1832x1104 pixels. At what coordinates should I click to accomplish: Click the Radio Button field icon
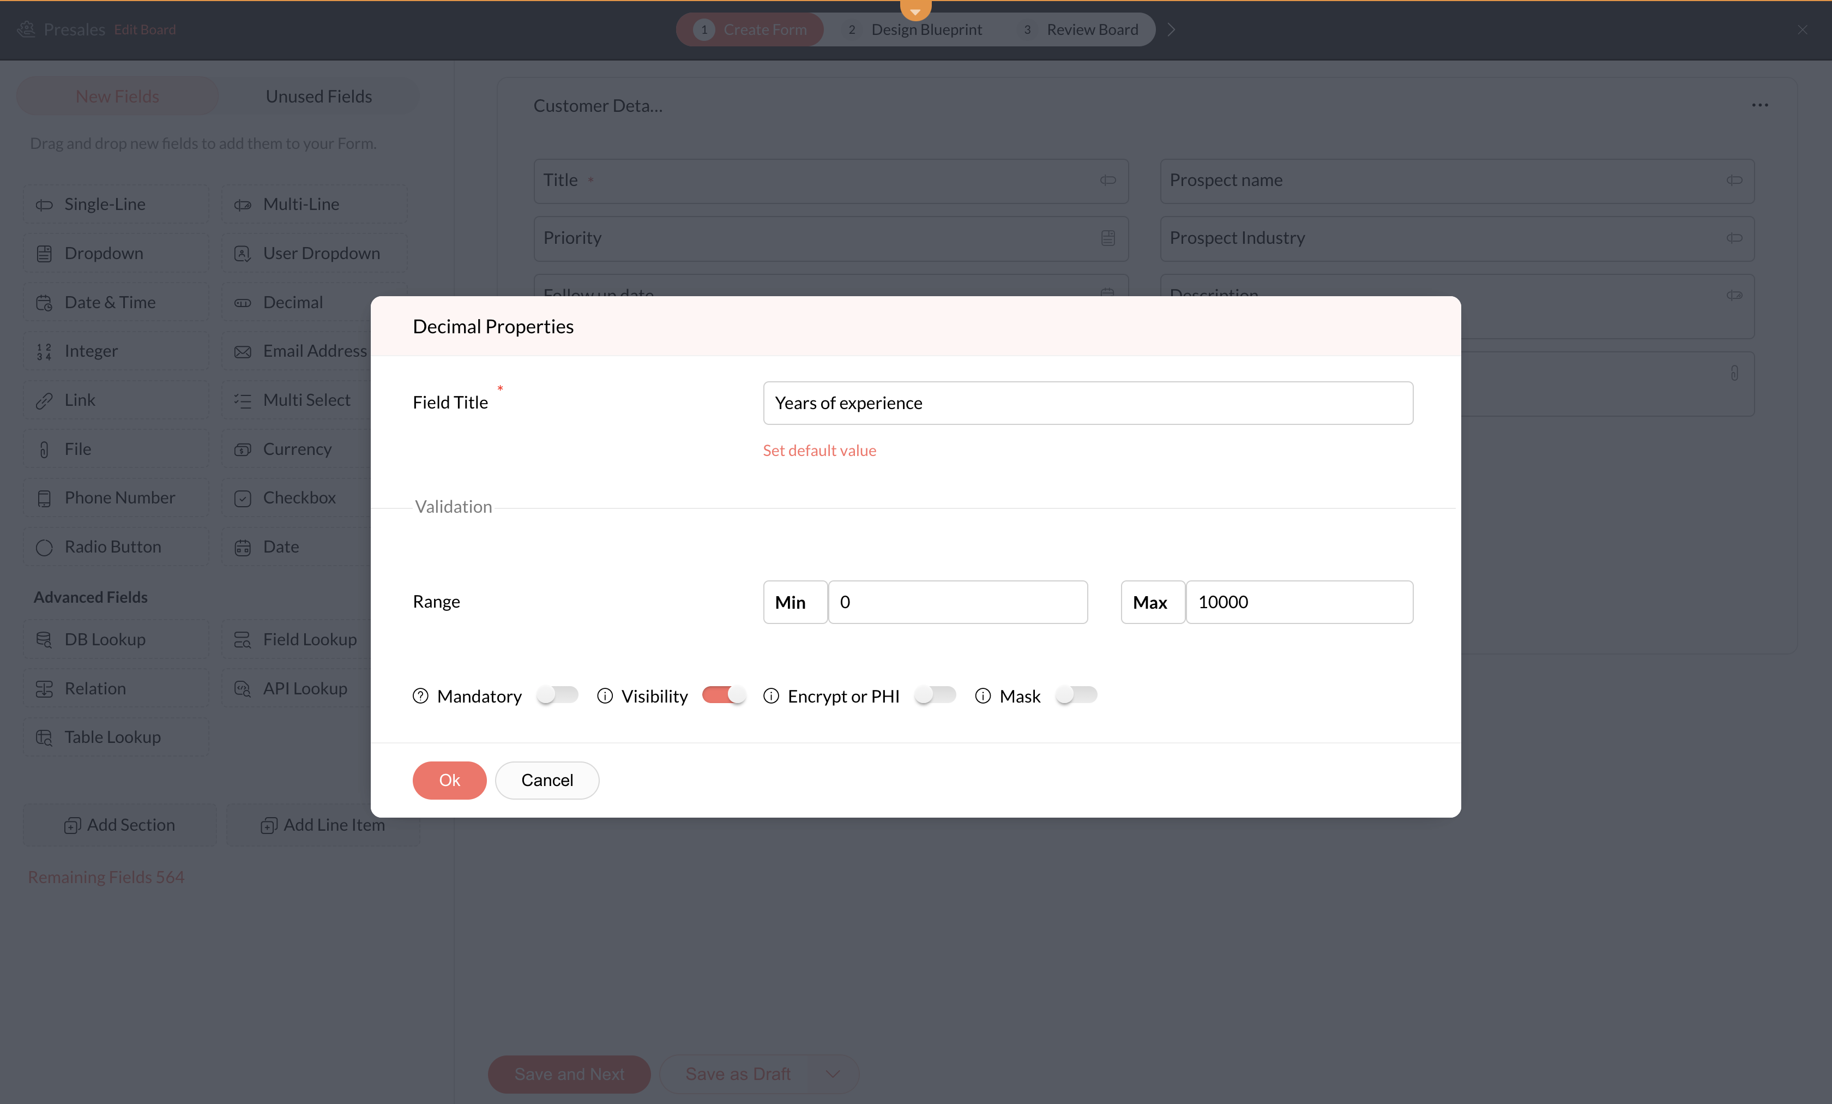coord(44,548)
